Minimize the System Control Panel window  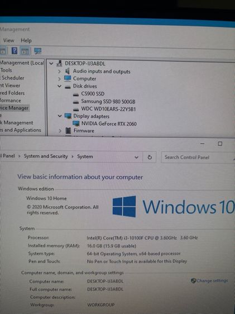click(x=203, y=144)
